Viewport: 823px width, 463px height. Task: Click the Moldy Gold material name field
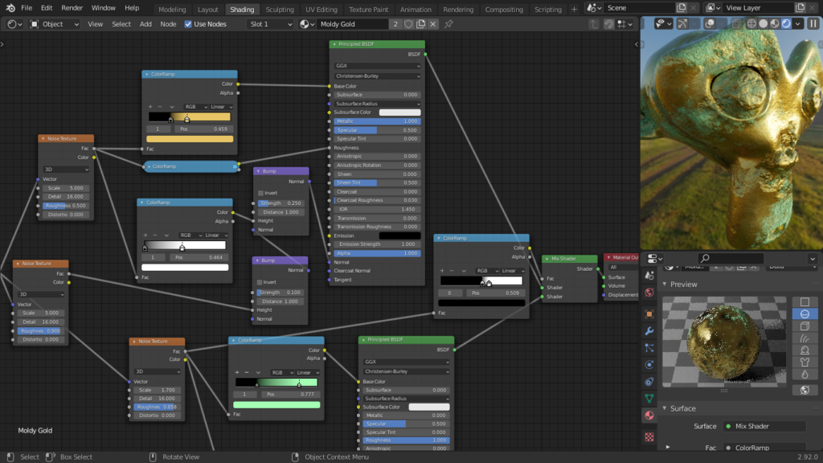(346, 24)
